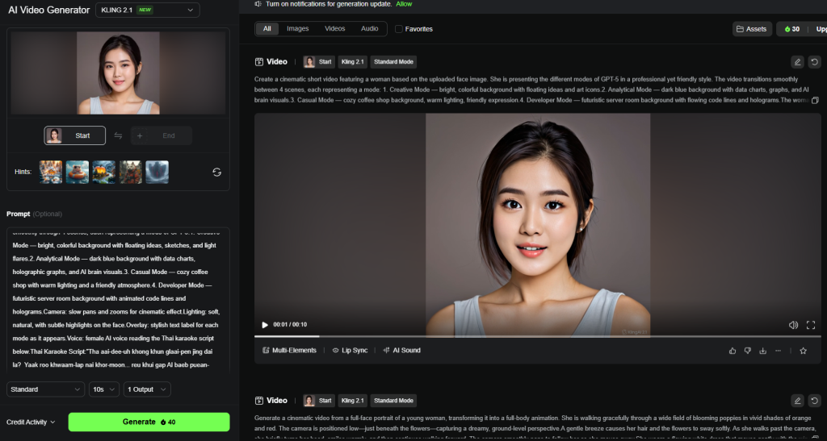This screenshot has height=441, width=827.
Task: Download the first generated video
Action: (762, 351)
